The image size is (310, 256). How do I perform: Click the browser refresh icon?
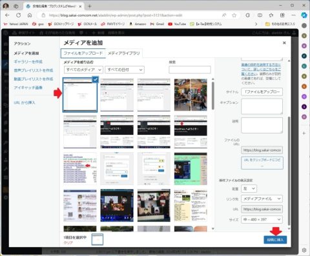tap(19, 15)
